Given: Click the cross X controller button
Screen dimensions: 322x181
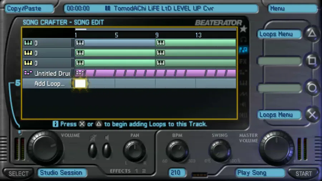Looking at the screenshot, I should coord(312,114).
